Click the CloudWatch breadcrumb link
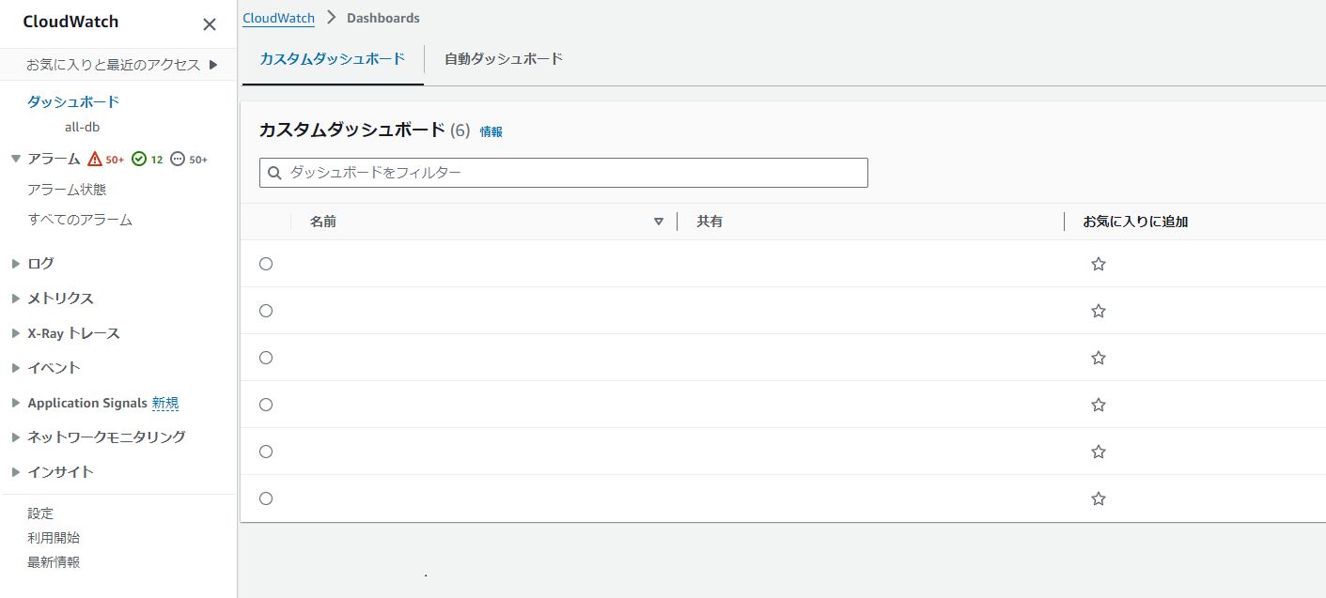1326x598 pixels. [278, 18]
